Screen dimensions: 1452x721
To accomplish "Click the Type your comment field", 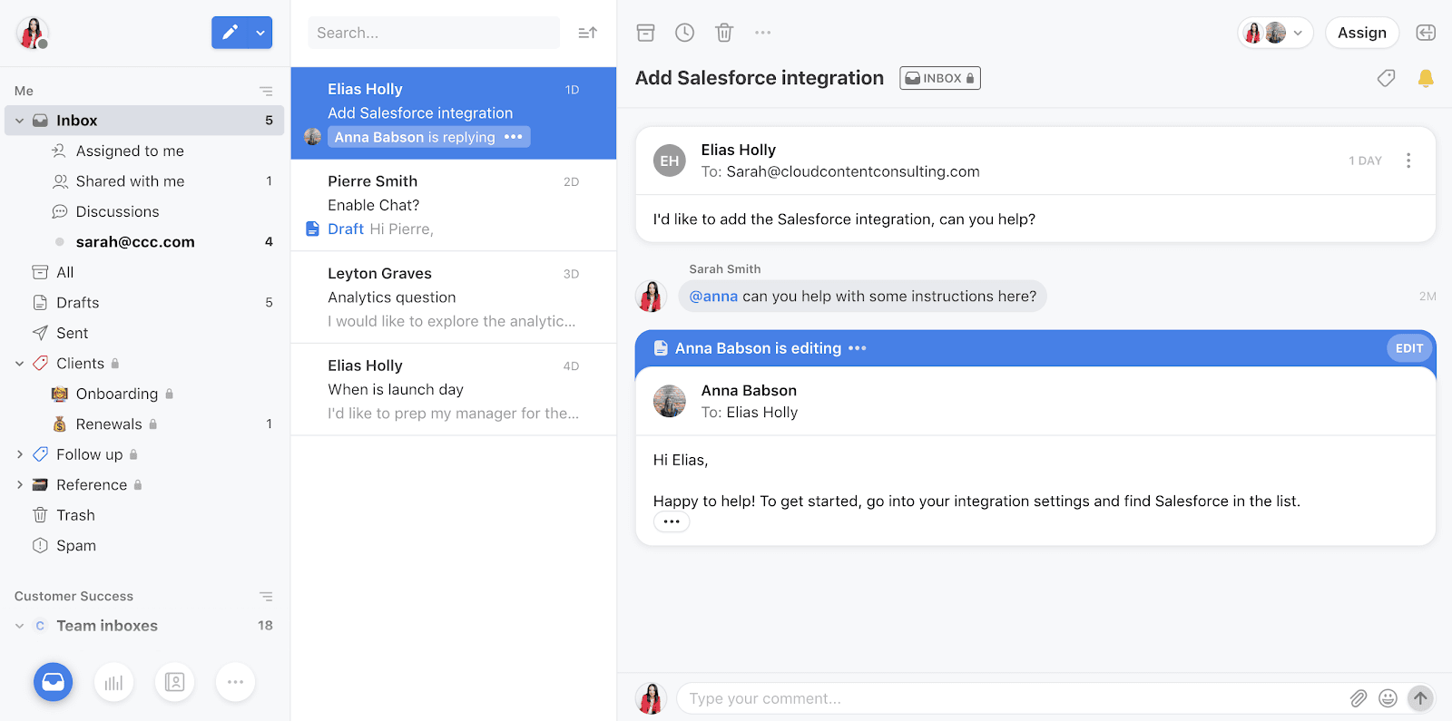I will coord(1012,698).
